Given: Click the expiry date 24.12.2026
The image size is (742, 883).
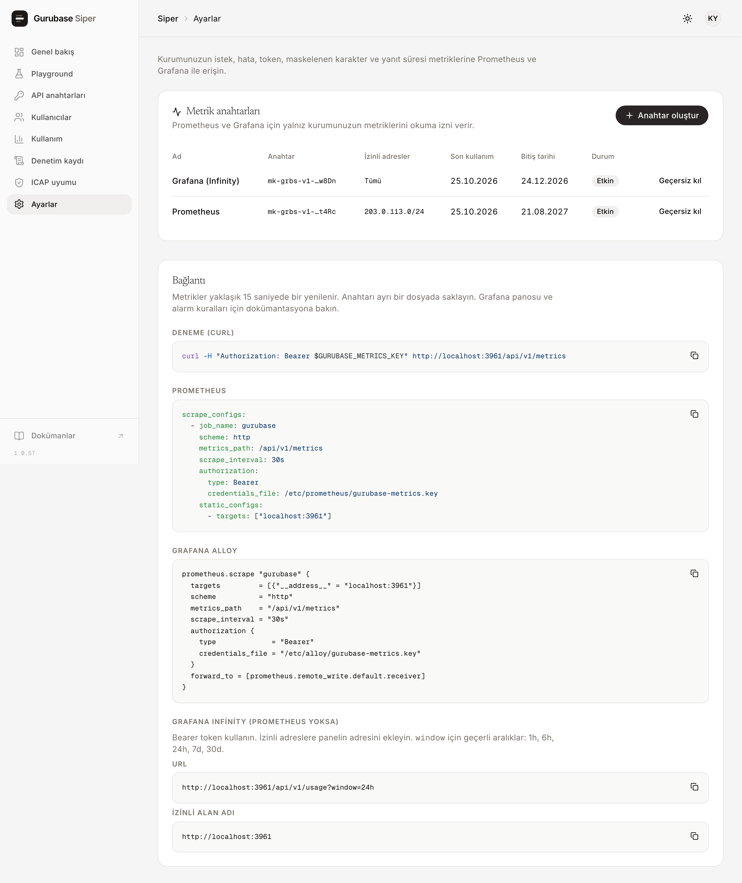Looking at the screenshot, I should point(544,181).
